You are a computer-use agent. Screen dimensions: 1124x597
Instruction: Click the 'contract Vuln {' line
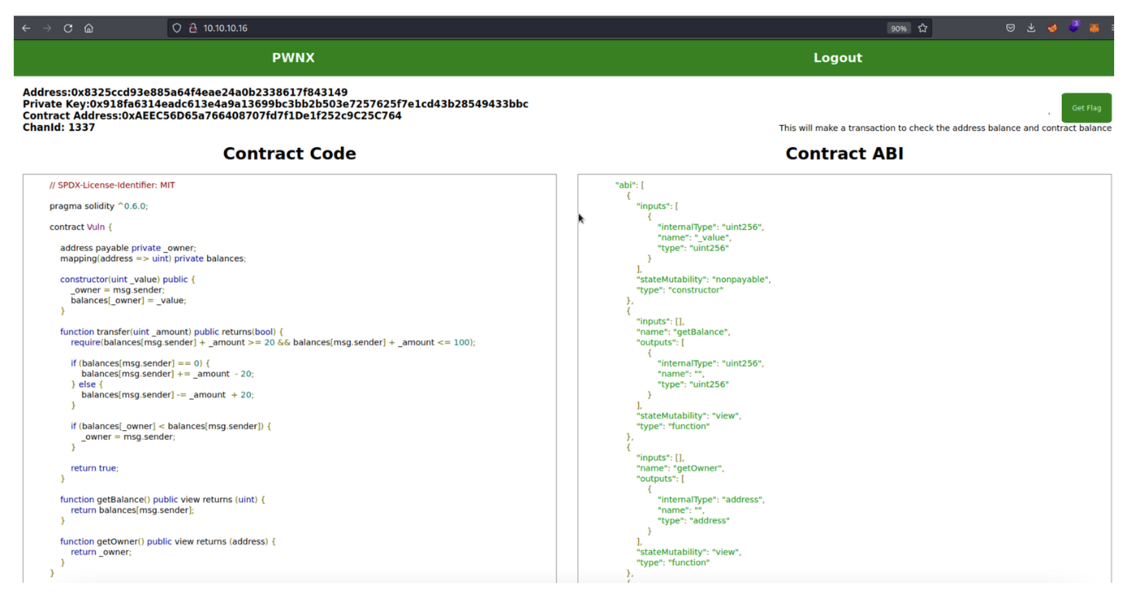click(x=81, y=227)
